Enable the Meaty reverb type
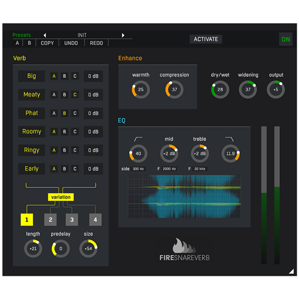299x299 pixels. 32,94
